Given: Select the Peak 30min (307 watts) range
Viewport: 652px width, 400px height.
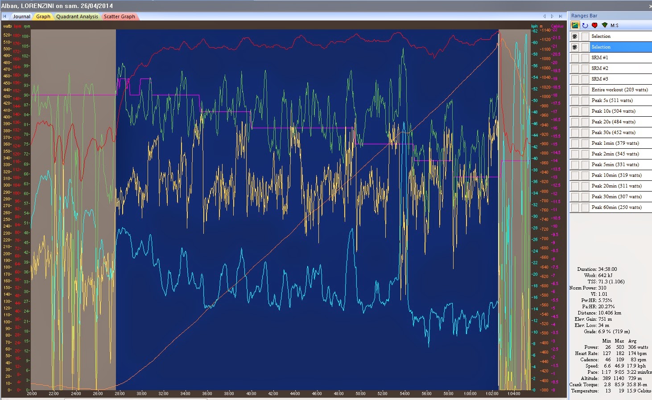Looking at the screenshot, I should (x=620, y=197).
